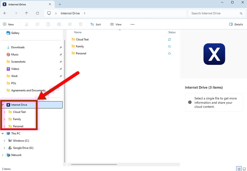
Task: Open the Work folder in sidebar
Action: click(12, 76)
